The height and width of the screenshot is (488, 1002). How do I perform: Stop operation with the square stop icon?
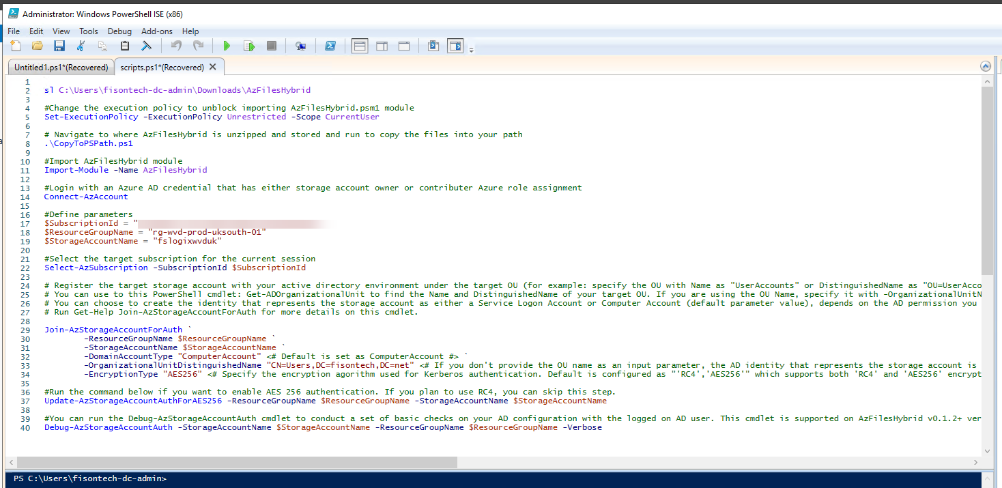271,46
